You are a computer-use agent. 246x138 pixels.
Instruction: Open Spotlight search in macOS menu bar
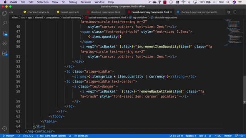point(228,2)
